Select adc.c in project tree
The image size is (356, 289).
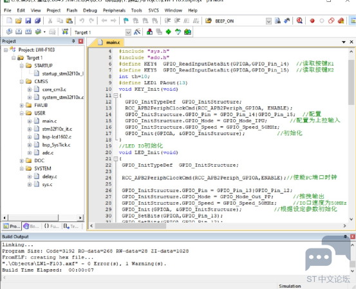[x=48, y=153]
